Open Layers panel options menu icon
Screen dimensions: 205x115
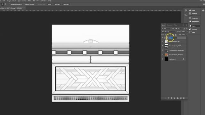186,25
